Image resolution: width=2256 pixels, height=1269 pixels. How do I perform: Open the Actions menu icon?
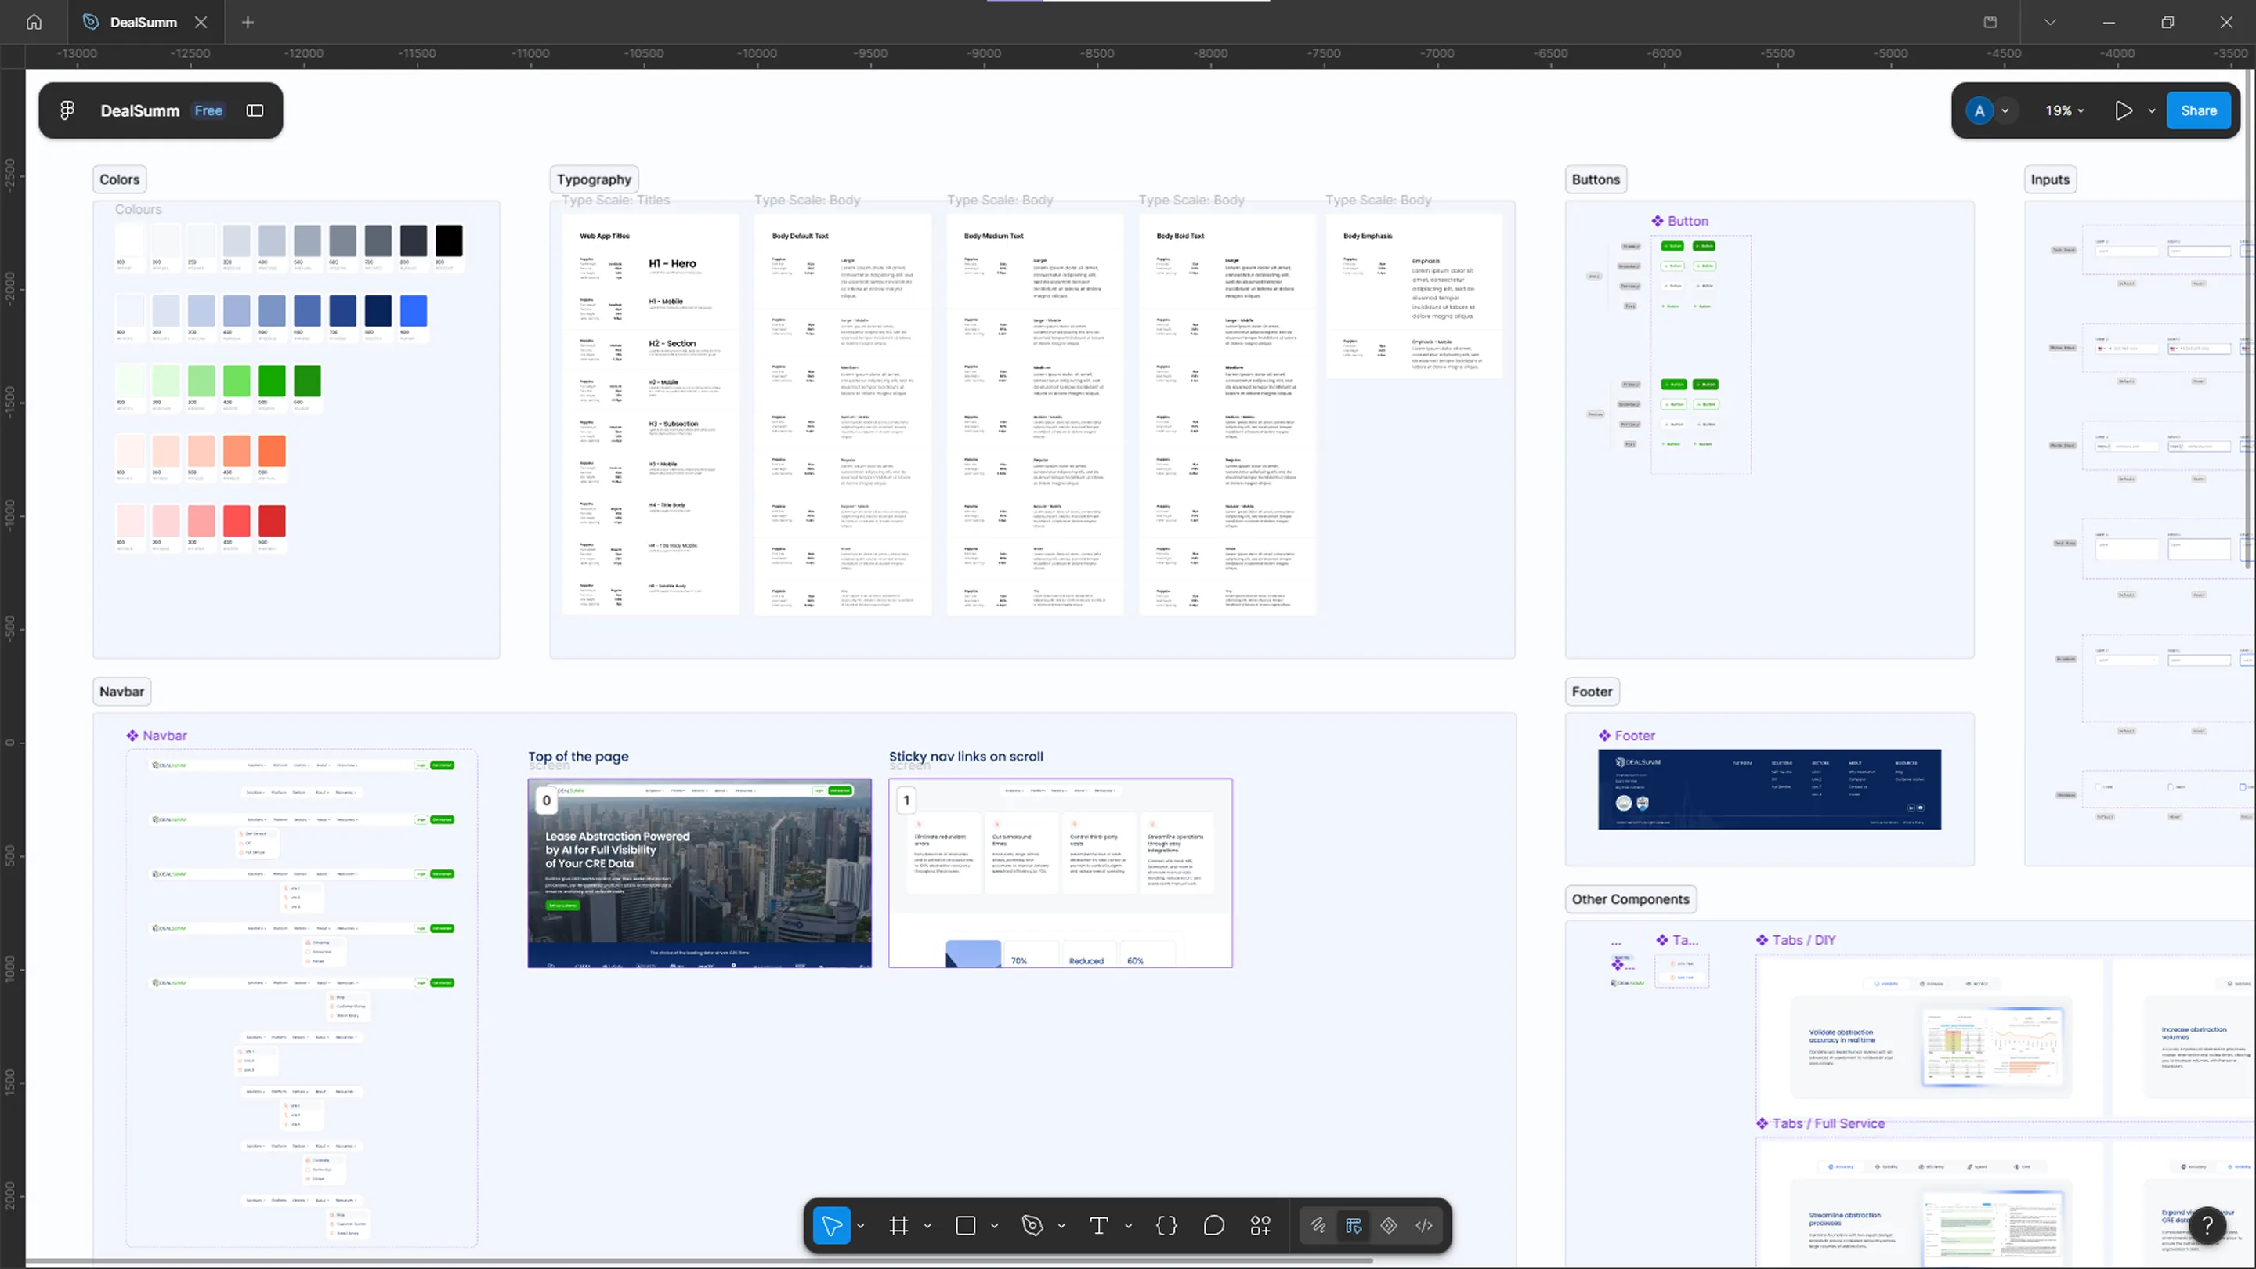point(1260,1225)
